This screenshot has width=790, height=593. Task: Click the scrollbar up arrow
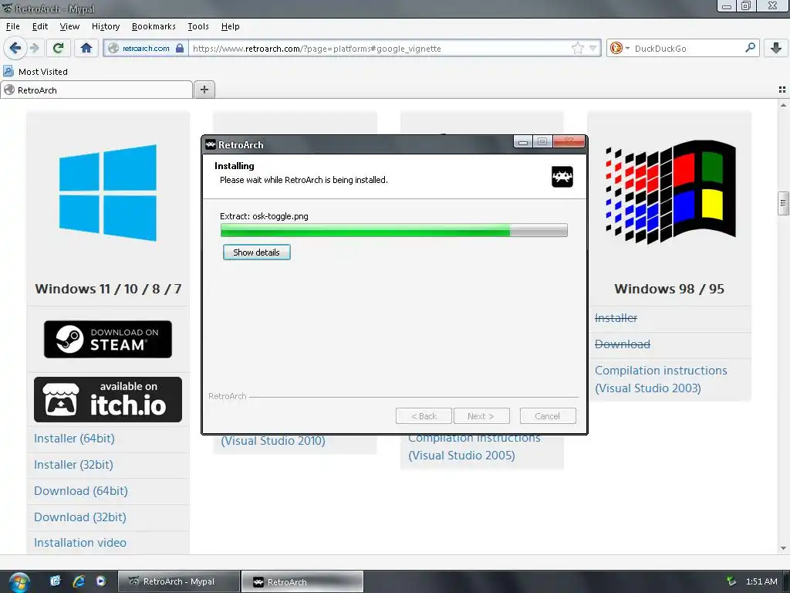coord(783,105)
